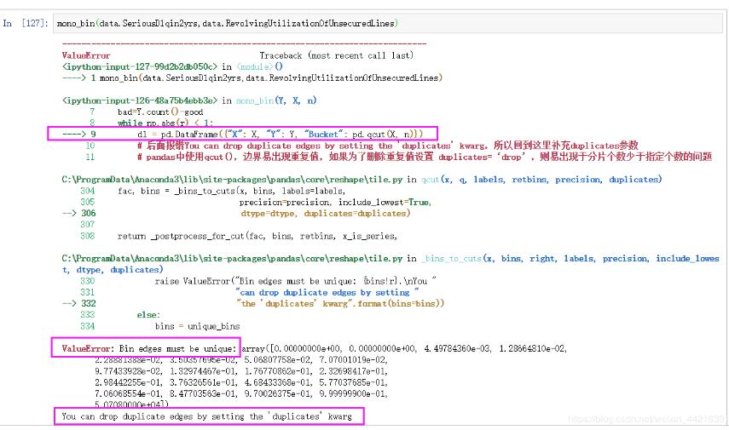Click line 304 with _bins_to_cuts call
The image size is (729, 430).
pos(232,191)
